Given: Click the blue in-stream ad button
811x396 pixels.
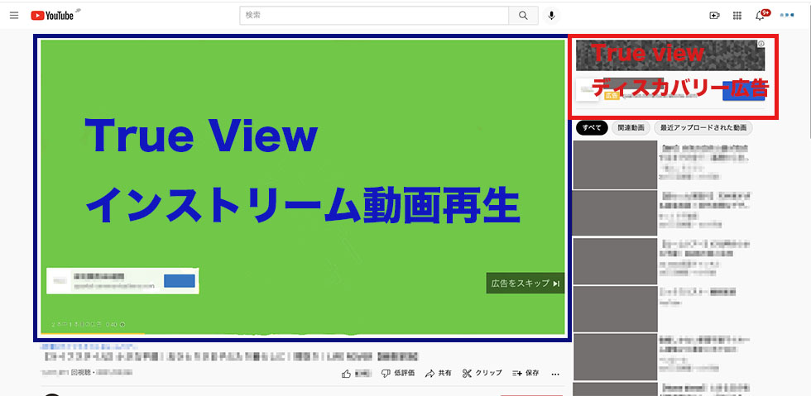Looking at the screenshot, I should pos(180,281).
